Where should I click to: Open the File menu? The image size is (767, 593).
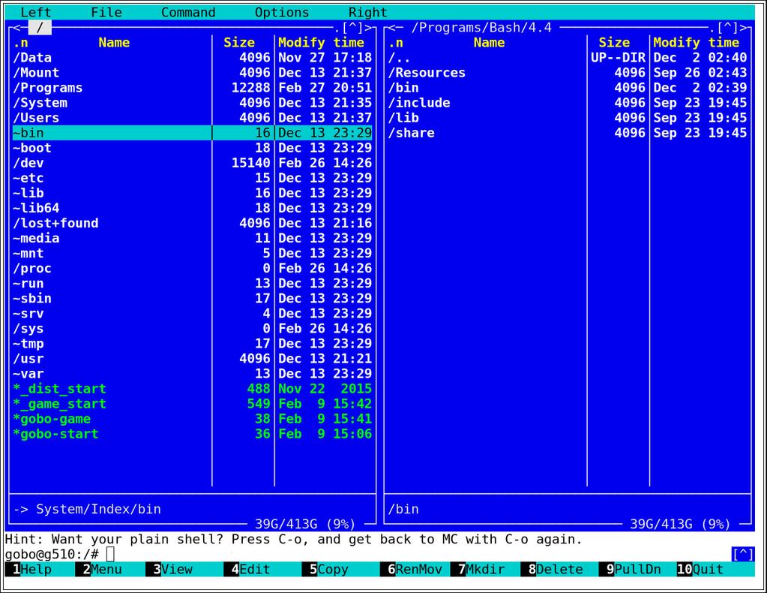(x=106, y=12)
